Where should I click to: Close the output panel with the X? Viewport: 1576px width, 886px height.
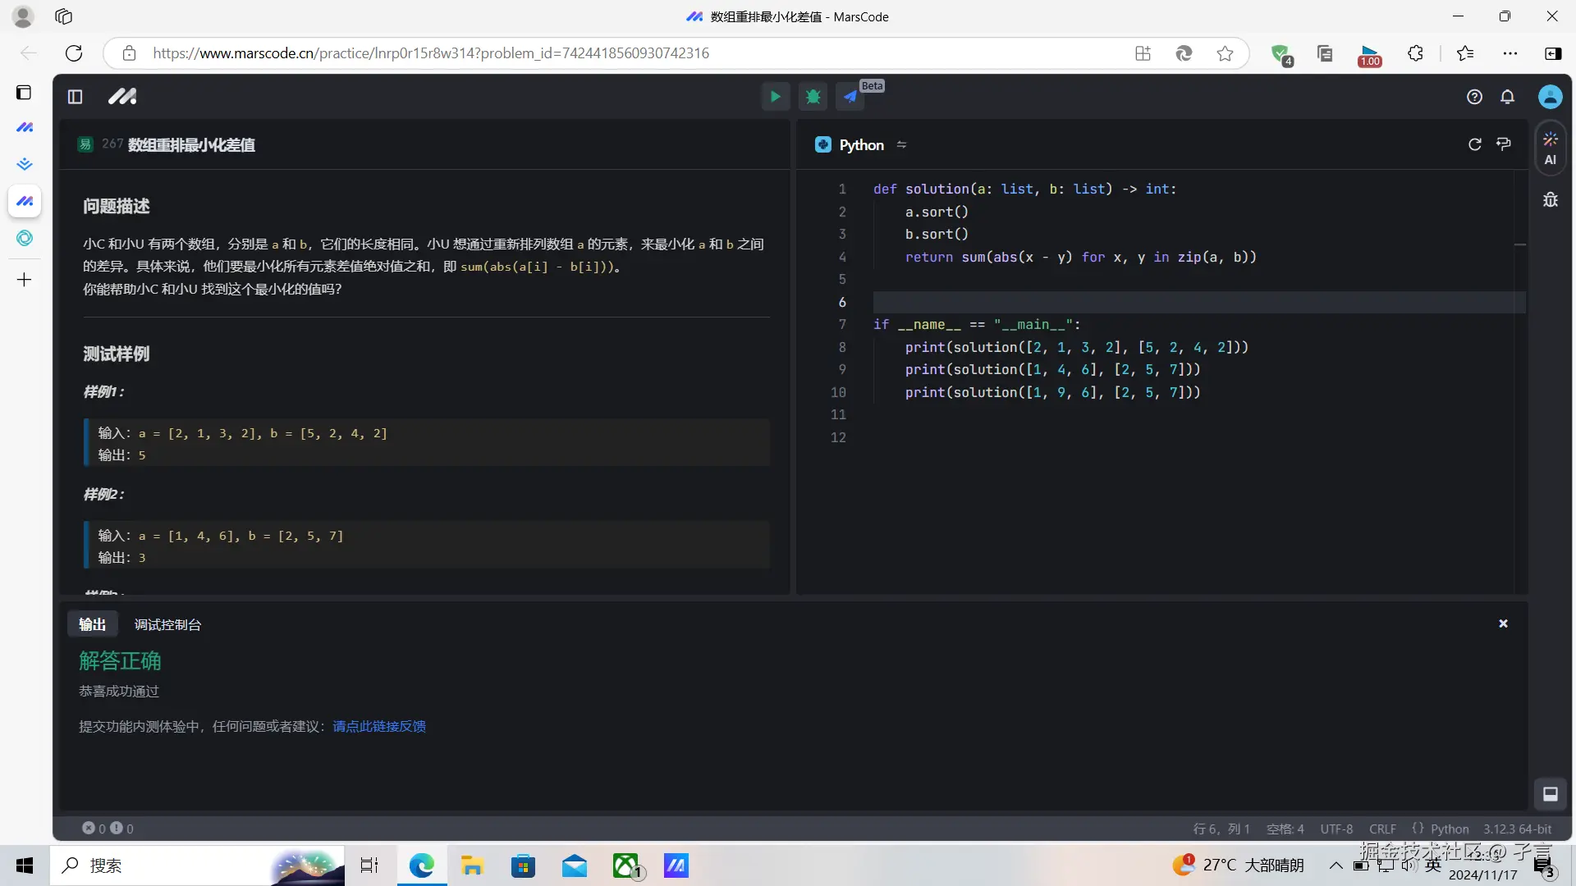click(1503, 623)
